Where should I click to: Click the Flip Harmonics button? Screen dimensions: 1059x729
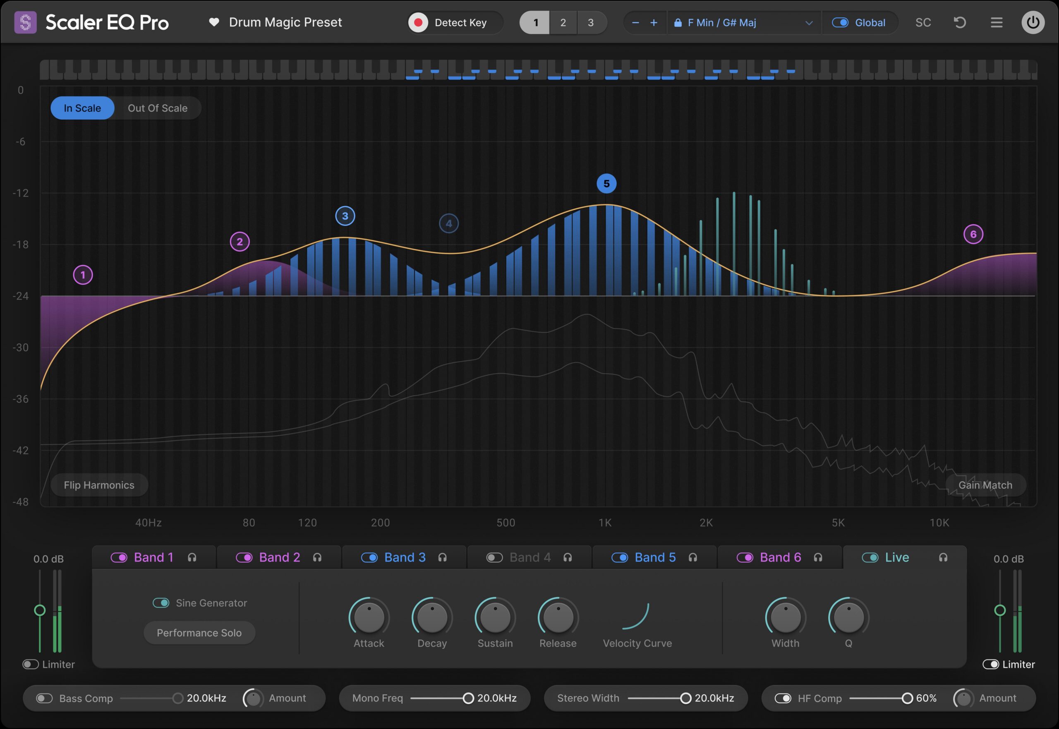(99, 485)
